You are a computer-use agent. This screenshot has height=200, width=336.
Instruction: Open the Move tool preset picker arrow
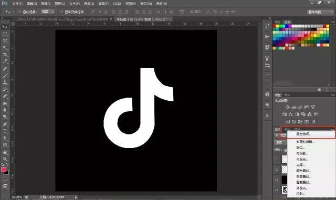click(x=14, y=12)
